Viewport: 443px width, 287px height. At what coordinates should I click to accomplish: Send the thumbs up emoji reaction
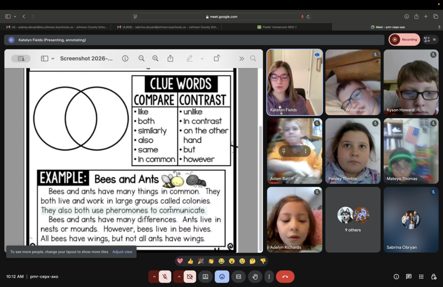[190, 261]
